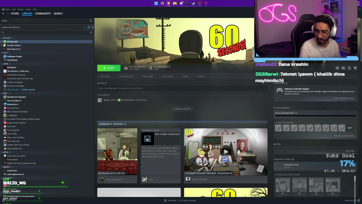Toggle the ready-to-play filter icon

[92, 27]
